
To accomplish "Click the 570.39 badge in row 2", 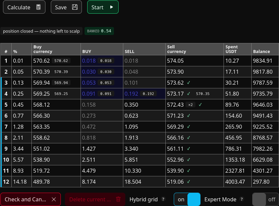I will point(61,72).
